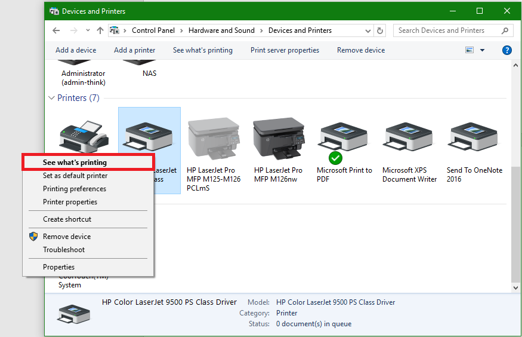Open recent locations dropdown near navigation arrows
Screen dimensions: 522x337
88,30
